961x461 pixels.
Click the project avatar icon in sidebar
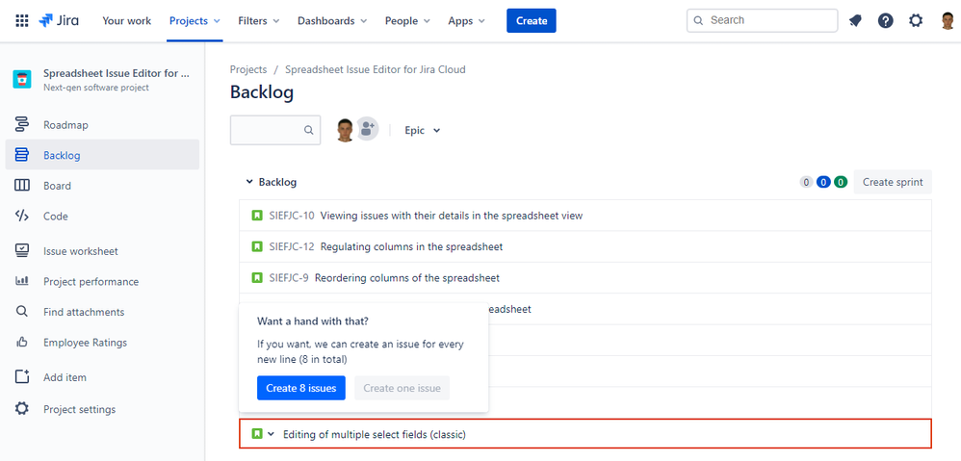click(22, 80)
